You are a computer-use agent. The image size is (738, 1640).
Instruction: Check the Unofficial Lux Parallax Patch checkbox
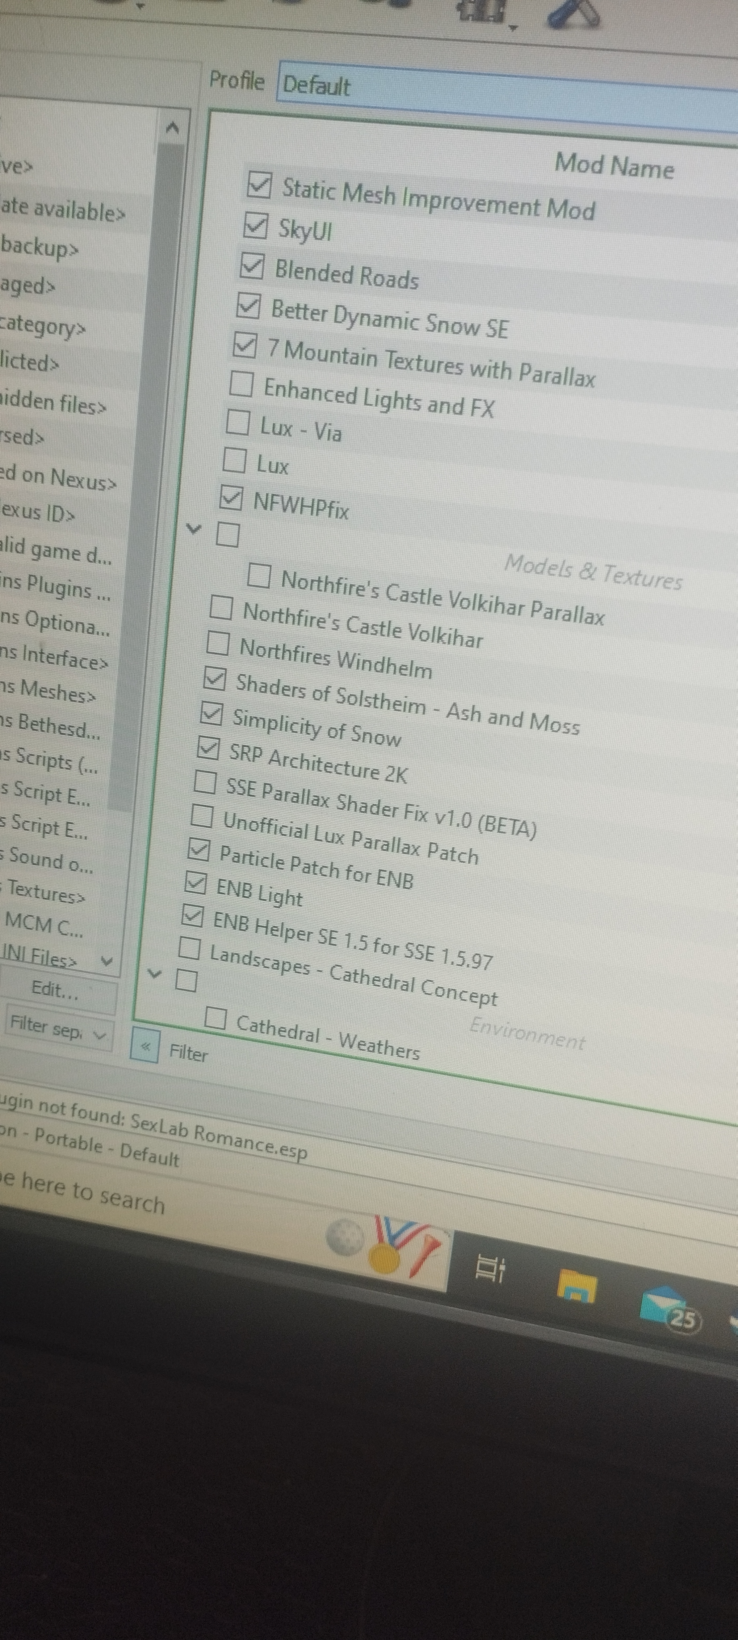202,816
